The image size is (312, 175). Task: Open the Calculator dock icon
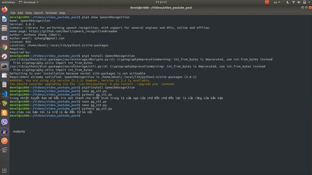4,85
